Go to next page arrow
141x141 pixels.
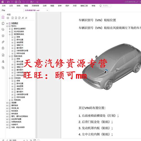click(27, 140)
